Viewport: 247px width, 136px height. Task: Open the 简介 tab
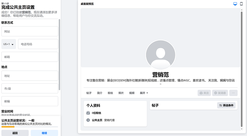pos(100,93)
